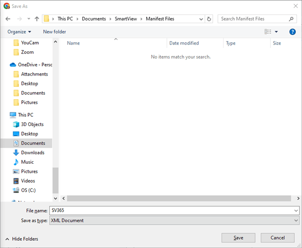Select the Music folder in sidebar
The width and height of the screenshot is (302, 248).
tap(27, 162)
